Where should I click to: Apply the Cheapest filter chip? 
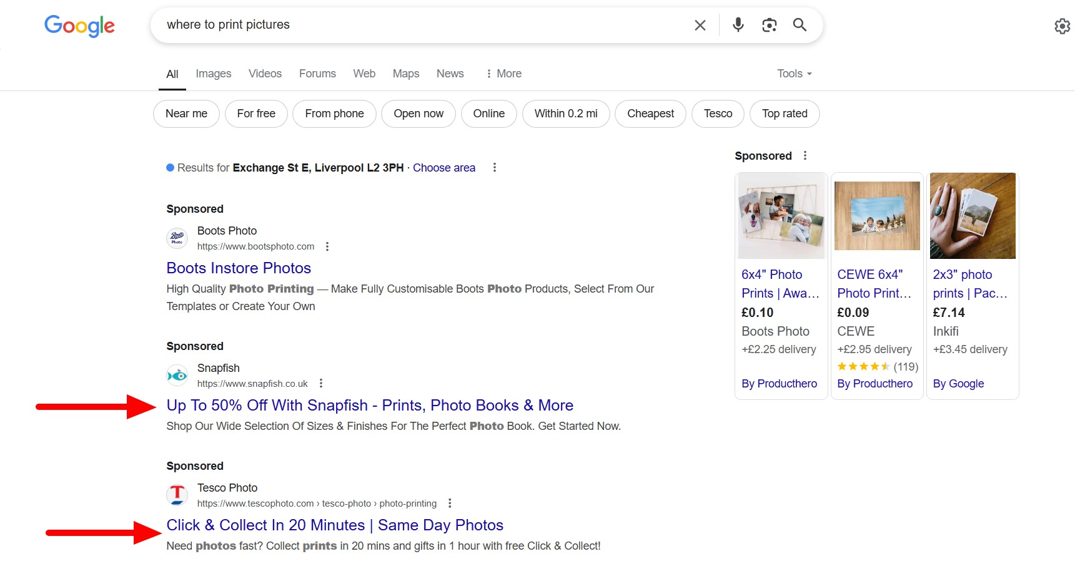(x=650, y=114)
